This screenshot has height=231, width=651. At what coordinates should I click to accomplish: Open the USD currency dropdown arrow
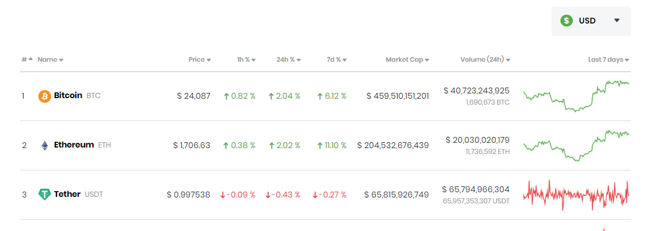pos(616,21)
